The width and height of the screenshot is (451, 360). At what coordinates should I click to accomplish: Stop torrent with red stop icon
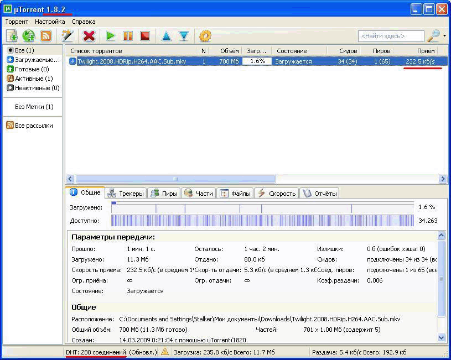[x=145, y=36]
